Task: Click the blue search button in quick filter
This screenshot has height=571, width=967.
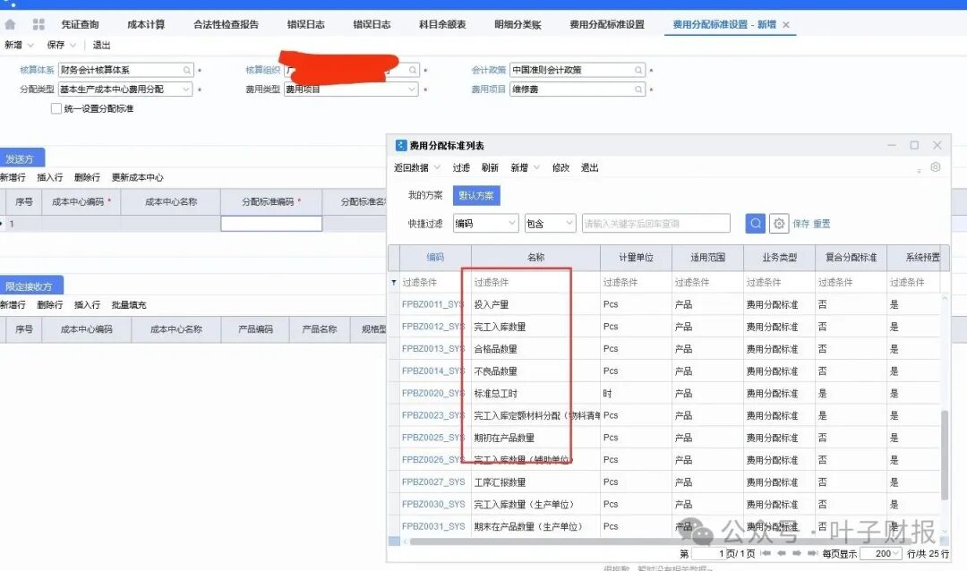Action: point(756,224)
